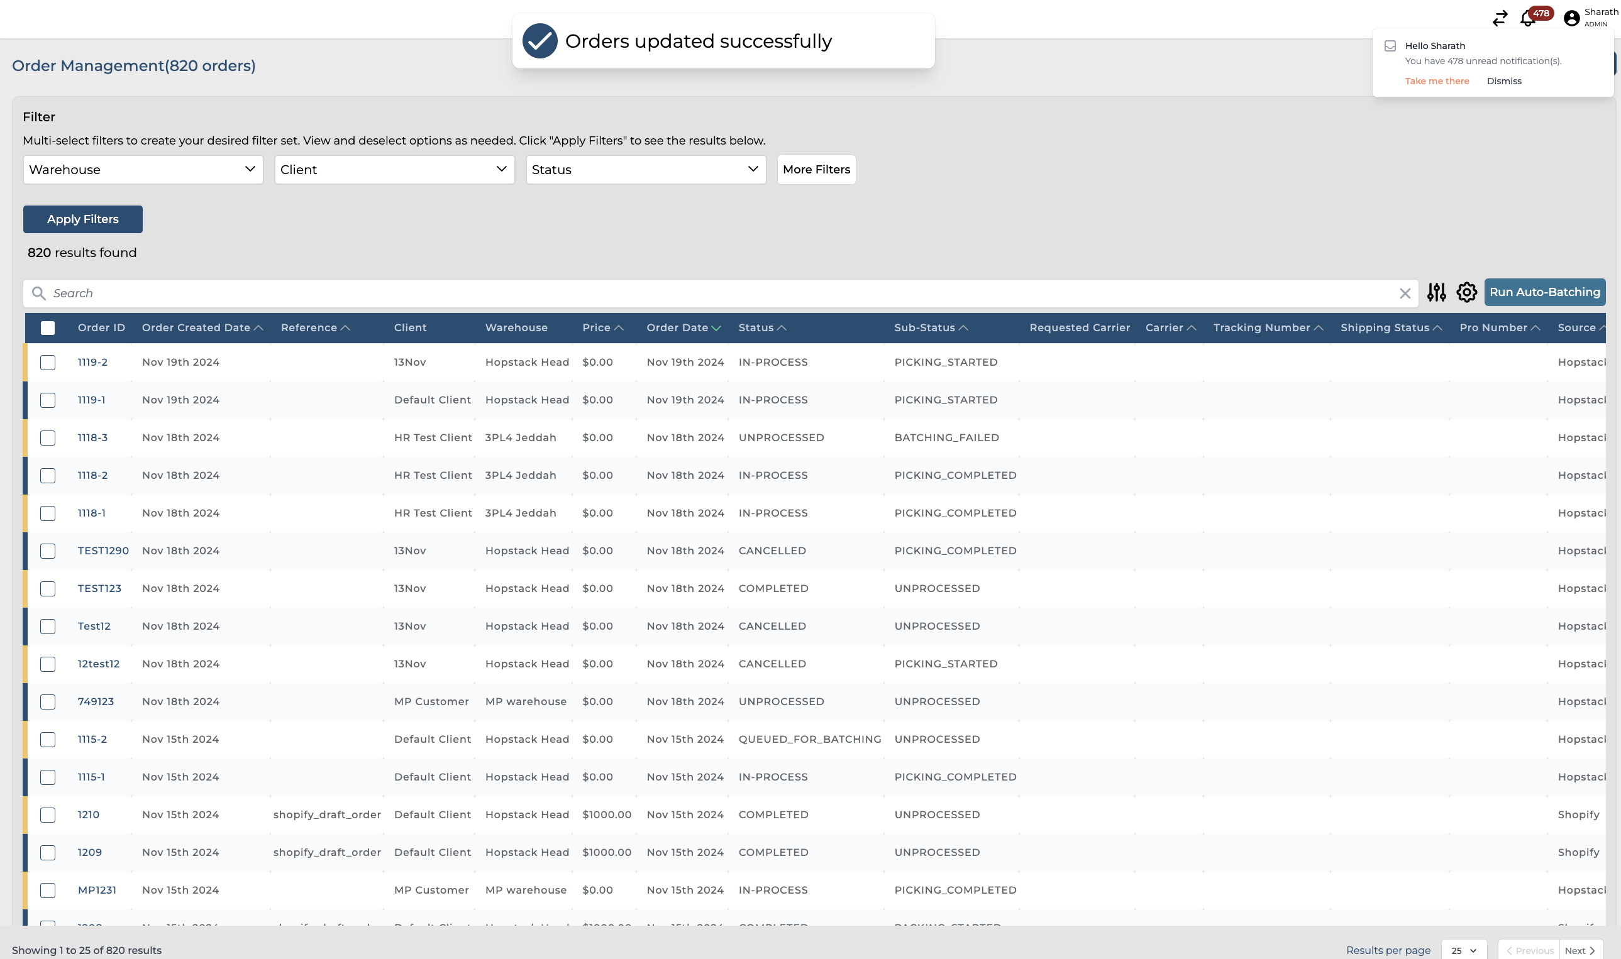This screenshot has height=959, width=1621.
Task: Click the filter sliders icon beside search
Action: point(1436,292)
